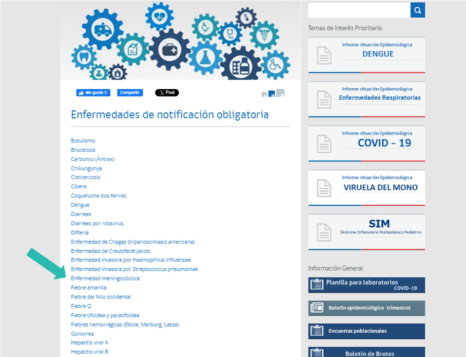Viewport: 466px width, 357px height.
Task: Click the Facebook Compartir button
Action: 130,93
